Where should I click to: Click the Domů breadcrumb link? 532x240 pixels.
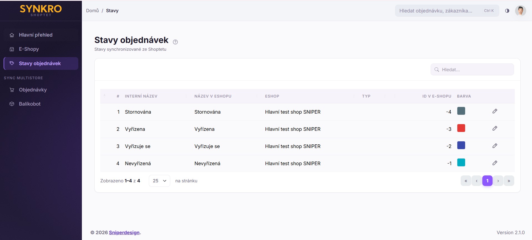click(x=92, y=11)
